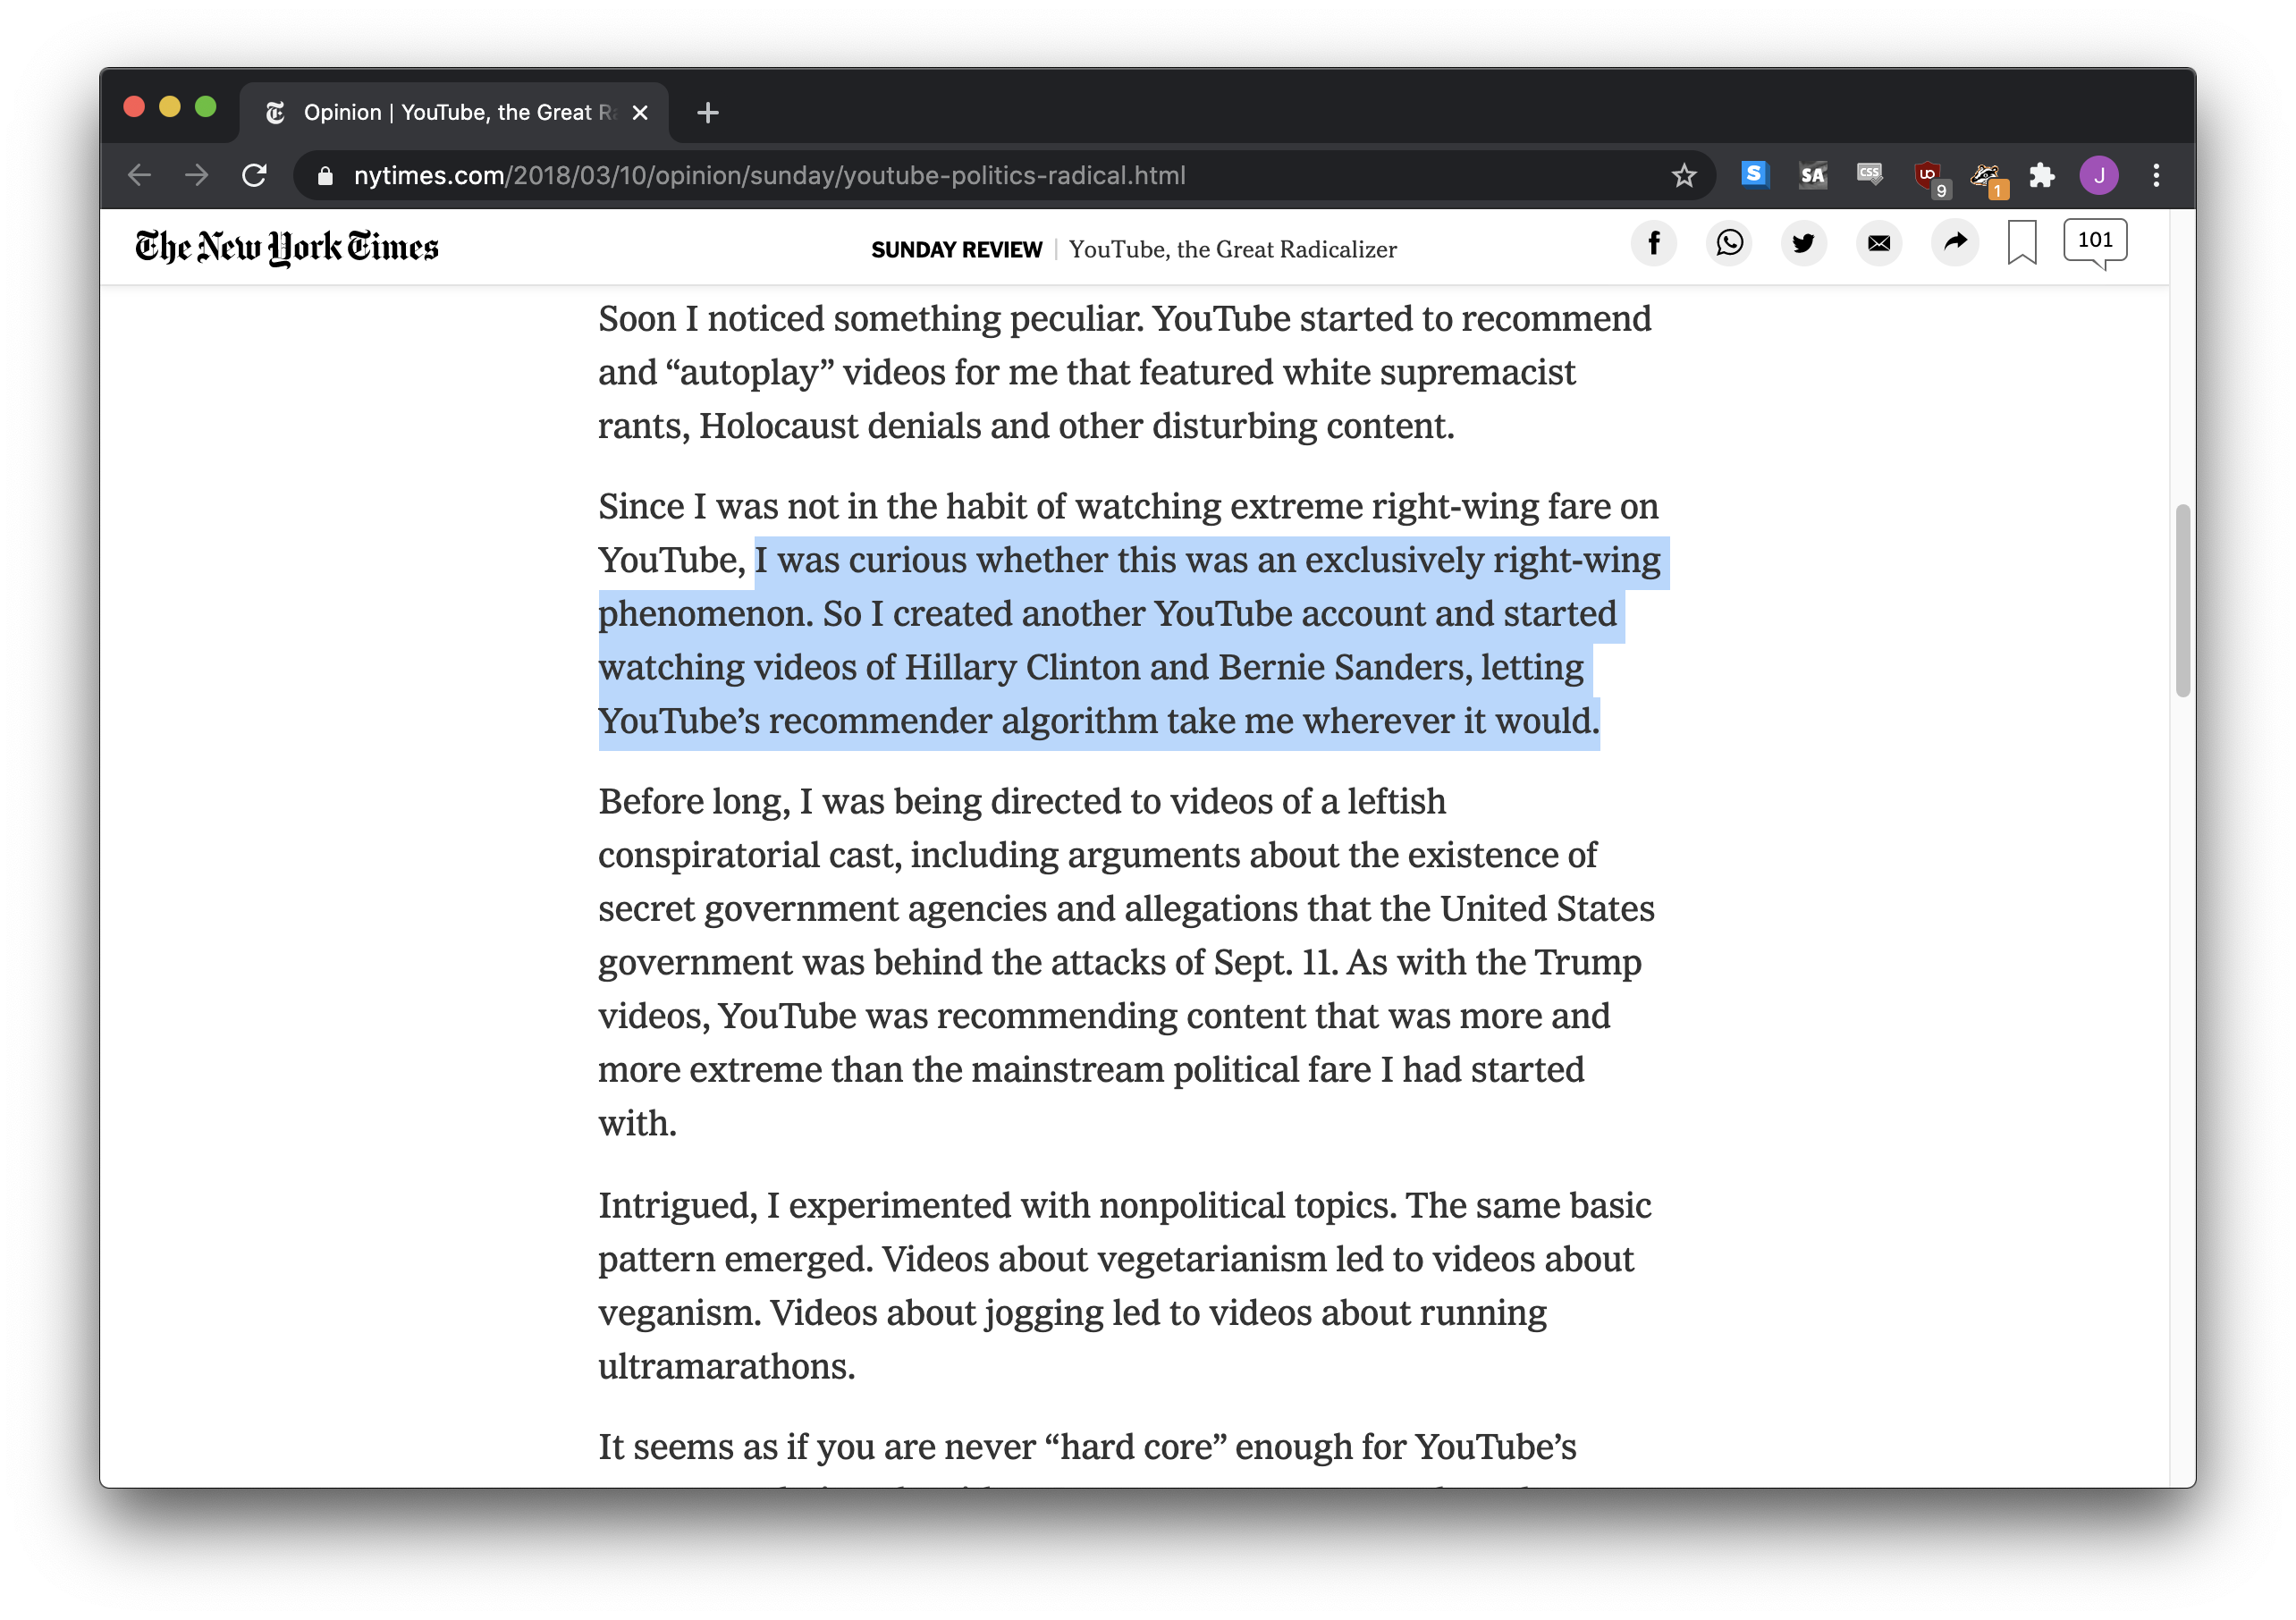This screenshot has width=2296, height=1620.
Task: Save the article with the bookmark icon
Action: (x=2021, y=243)
